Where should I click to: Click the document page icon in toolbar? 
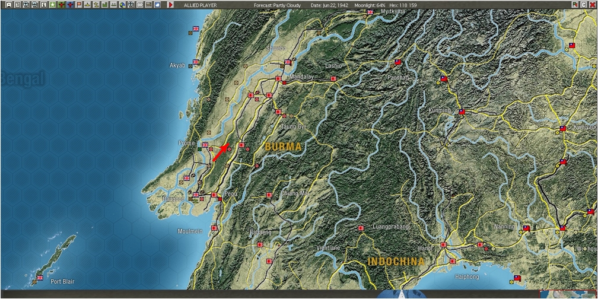coord(18,5)
